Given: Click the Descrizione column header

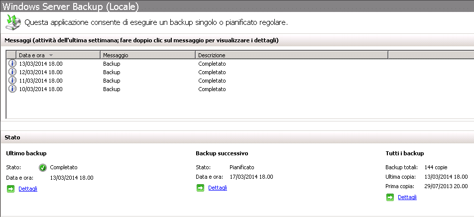Looking at the screenshot, I should (x=292, y=55).
